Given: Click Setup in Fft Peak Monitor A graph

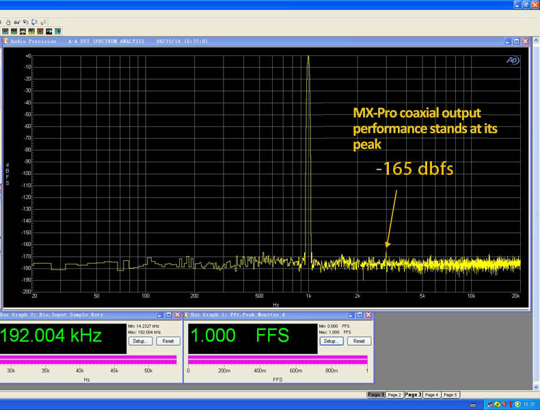Looking at the screenshot, I should pyautogui.click(x=332, y=341).
